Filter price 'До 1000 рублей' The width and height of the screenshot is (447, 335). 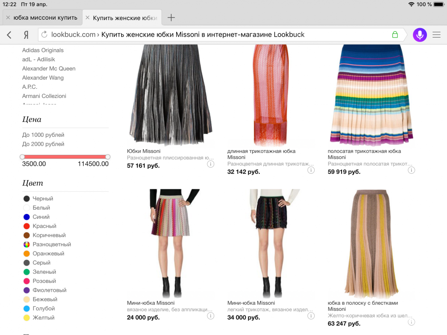tap(43, 135)
